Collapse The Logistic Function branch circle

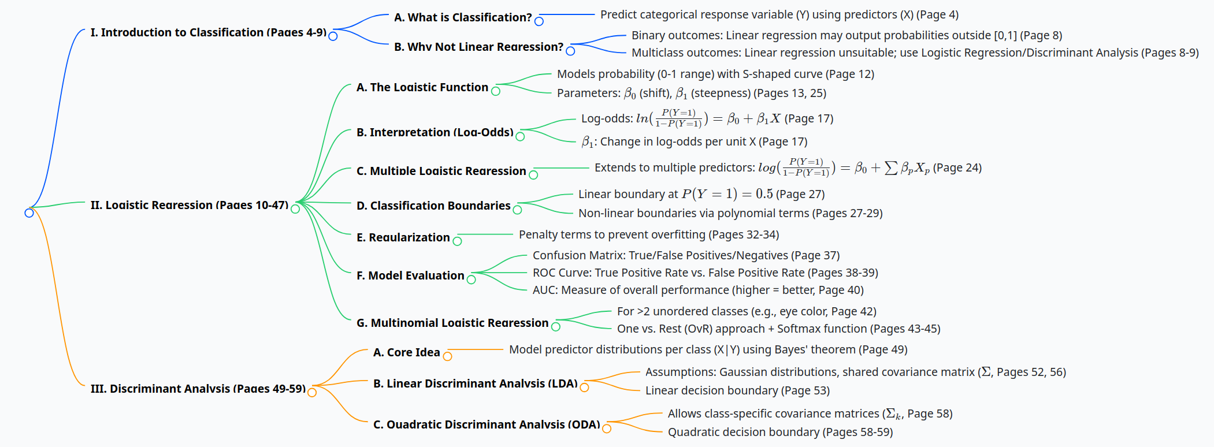(495, 91)
